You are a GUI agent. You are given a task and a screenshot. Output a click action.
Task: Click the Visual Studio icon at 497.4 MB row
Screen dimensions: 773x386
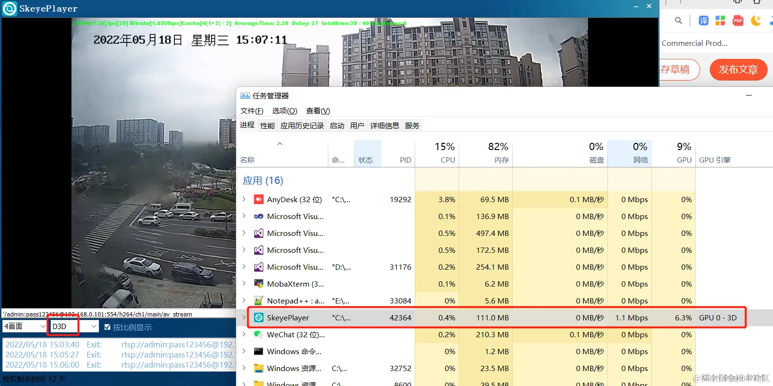(x=259, y=233)
